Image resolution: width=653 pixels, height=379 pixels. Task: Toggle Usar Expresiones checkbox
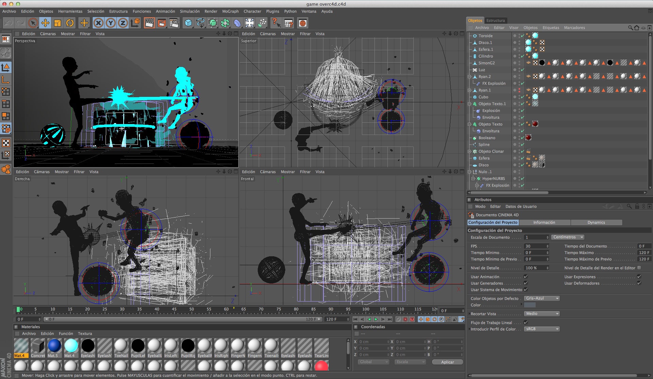pyautogui.click(x=639, y=277)
